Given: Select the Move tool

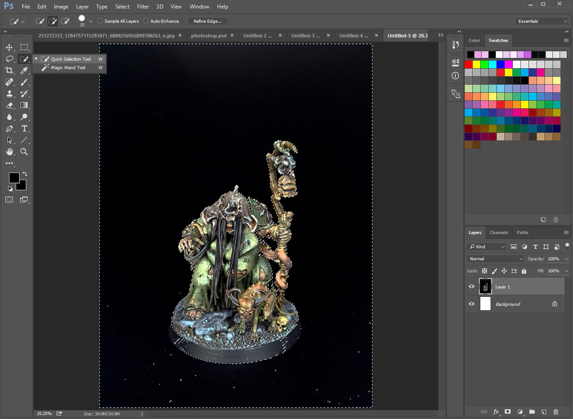Looking at the screenshot, I should click(x=9, y=47).
